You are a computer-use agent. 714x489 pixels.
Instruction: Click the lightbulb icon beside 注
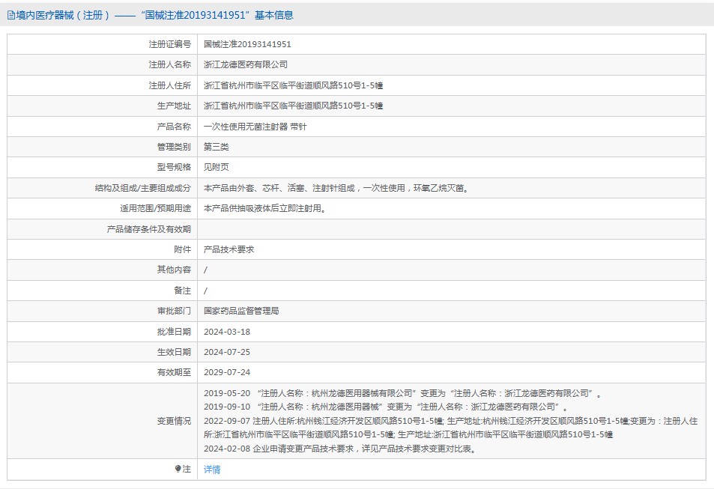point(178,469)
